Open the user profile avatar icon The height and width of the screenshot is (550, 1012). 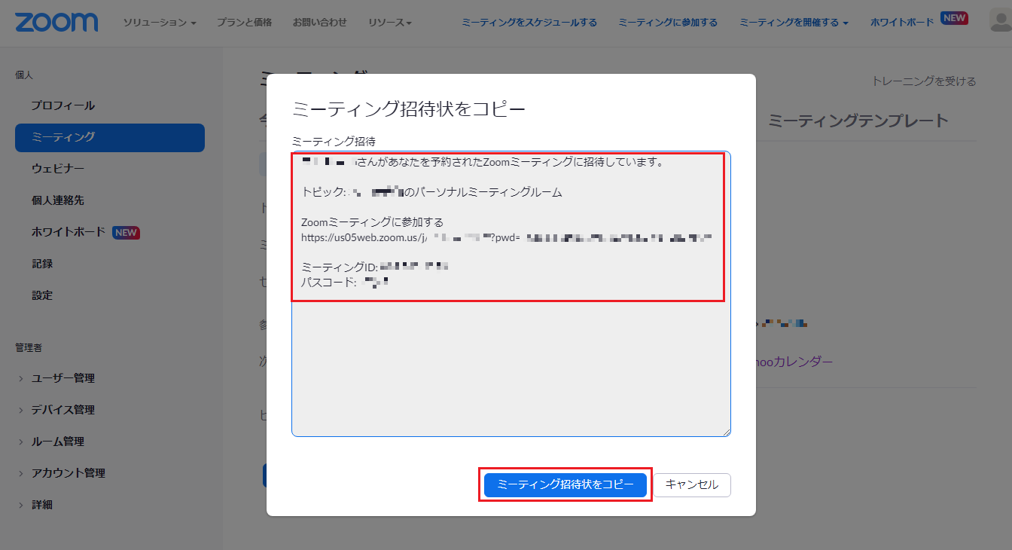click(1000, 22)
